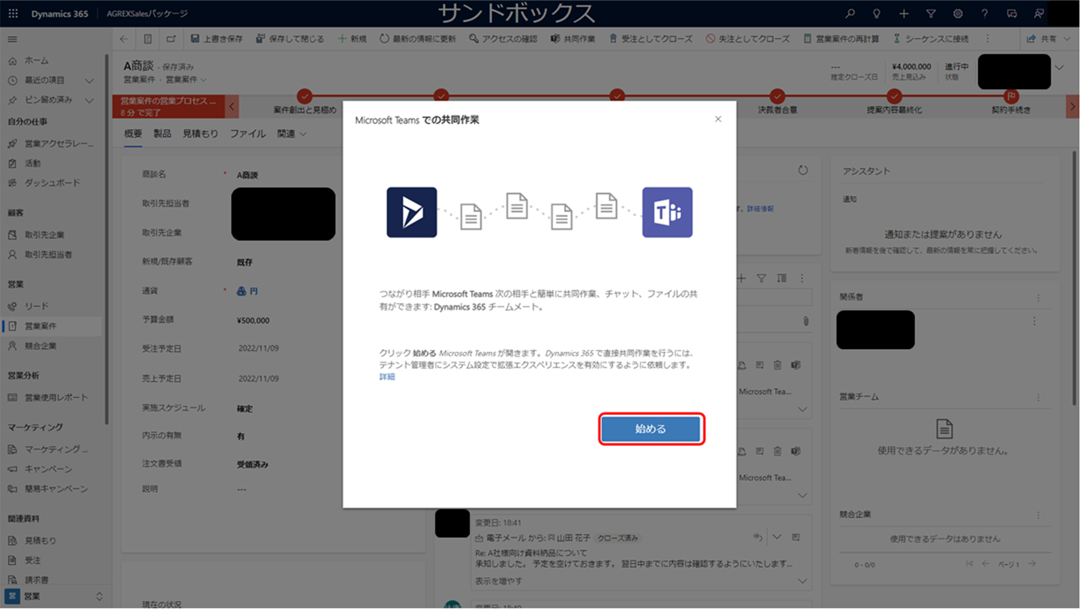The height and width of the screenshot is (615, 1092).
Task: Go to ホーム in sidebar
Action: point(36,61)
